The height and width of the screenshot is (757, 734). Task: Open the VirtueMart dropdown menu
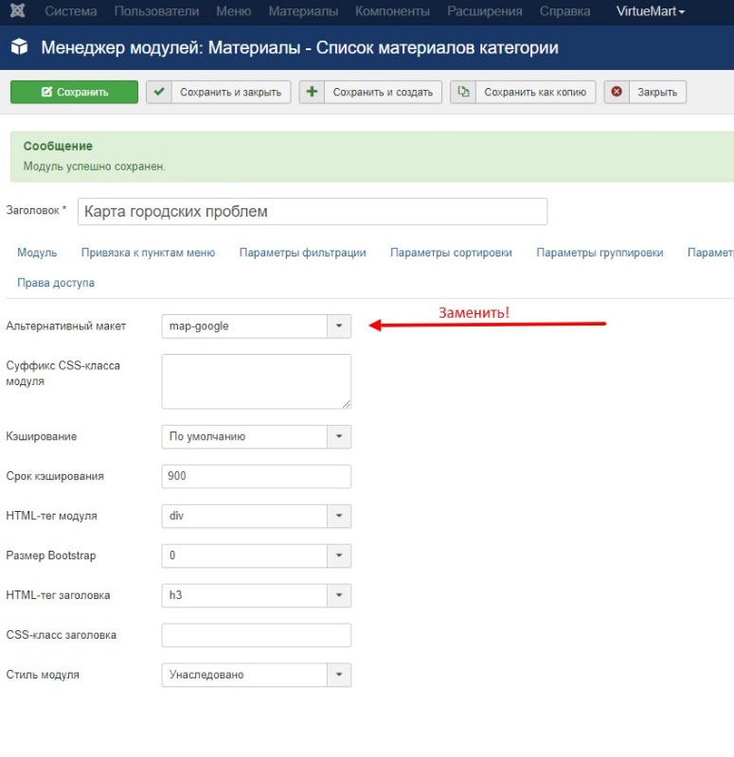pos(650,11)
